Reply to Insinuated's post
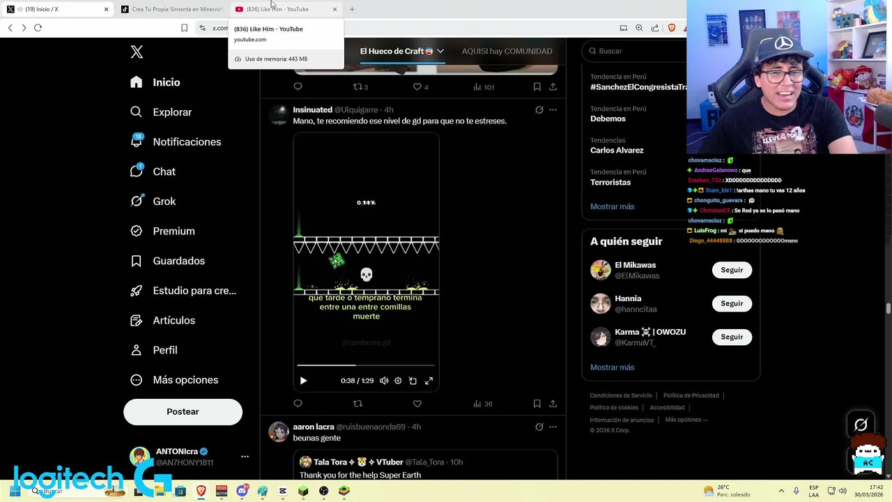The height and width of the screenshot is (502, 892). [298, 404]
